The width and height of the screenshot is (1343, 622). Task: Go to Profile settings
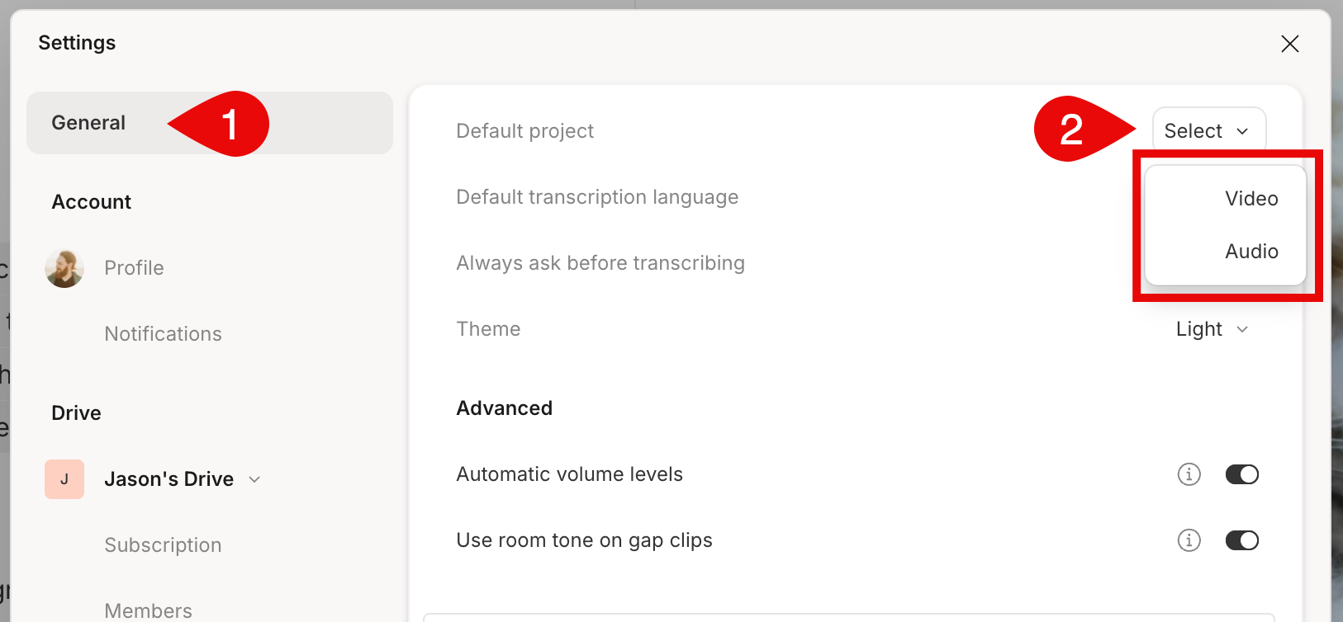tap(134, 268)
